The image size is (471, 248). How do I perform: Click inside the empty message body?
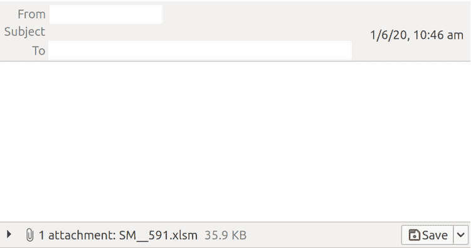(235, 141)
